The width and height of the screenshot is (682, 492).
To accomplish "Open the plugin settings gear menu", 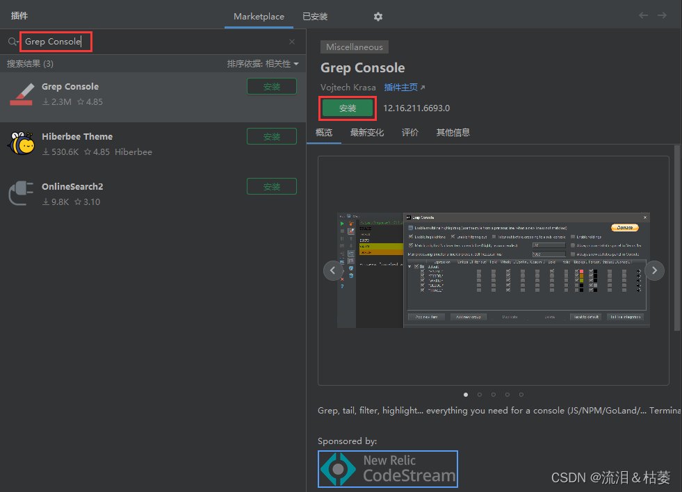I will coord(378,17).
